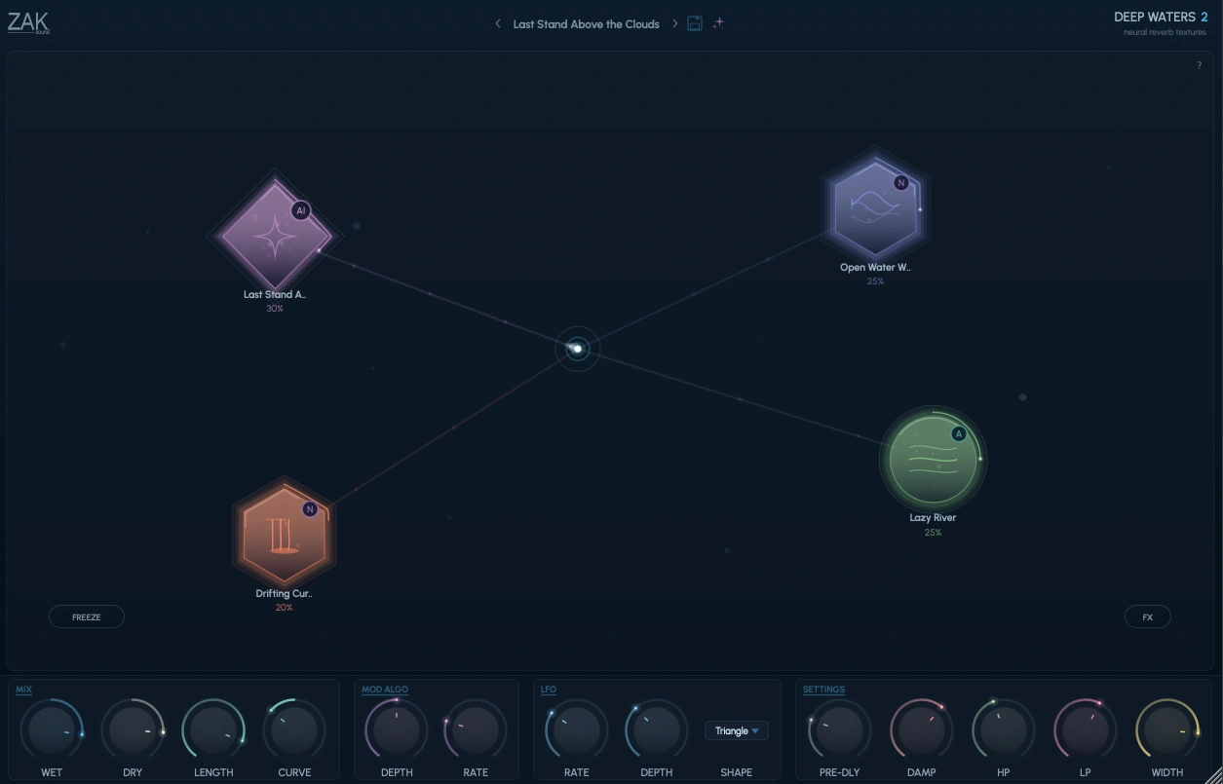
Task: Select the Drifting Cur.. orange hexagon node
Action: (284, 536)
